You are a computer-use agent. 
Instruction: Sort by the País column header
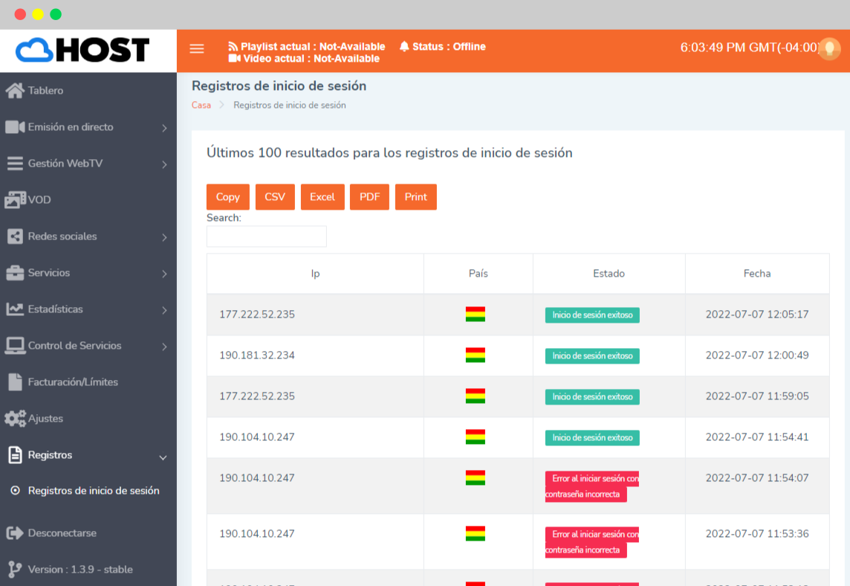click(x=478, y=274)
